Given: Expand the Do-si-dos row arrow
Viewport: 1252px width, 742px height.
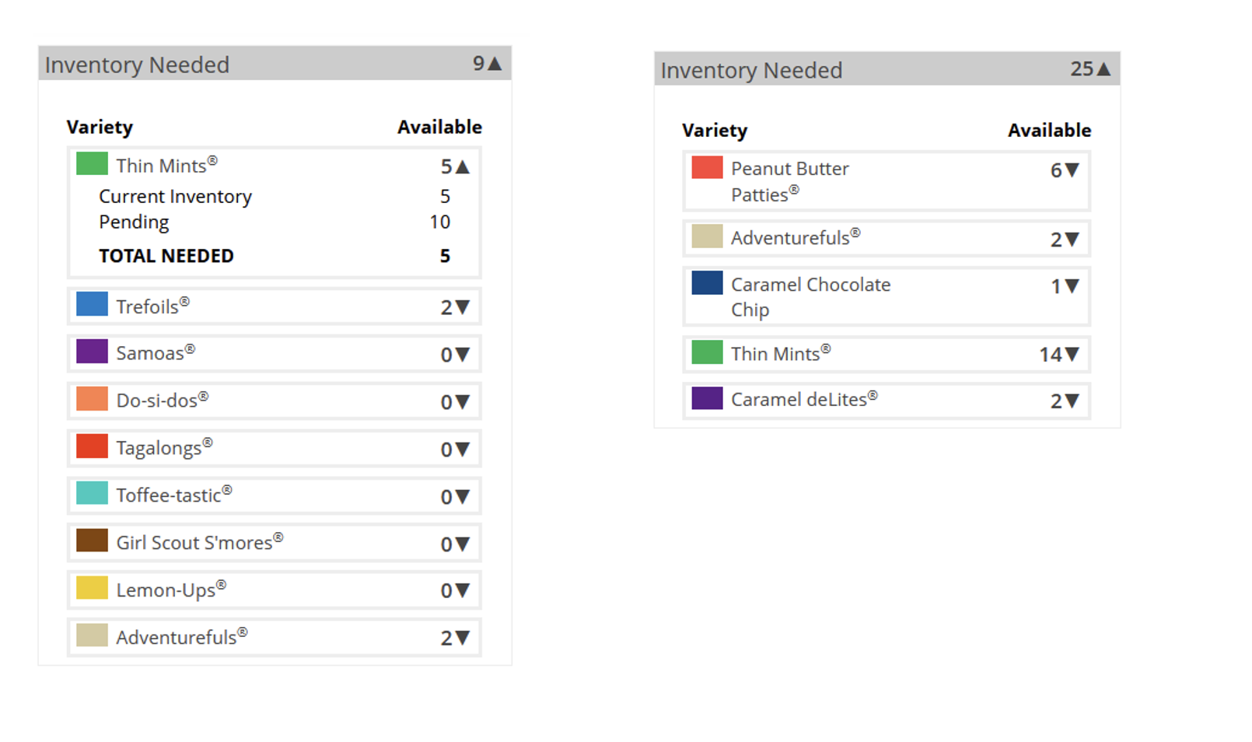Looking at the screenshot, I should pyautogui.click(x=463, y=402).
